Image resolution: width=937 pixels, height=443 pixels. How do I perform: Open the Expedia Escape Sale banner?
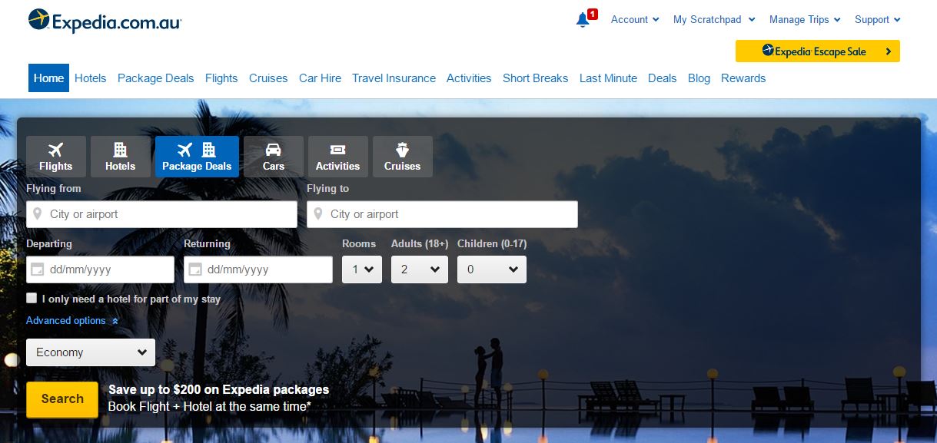point(817,51)
